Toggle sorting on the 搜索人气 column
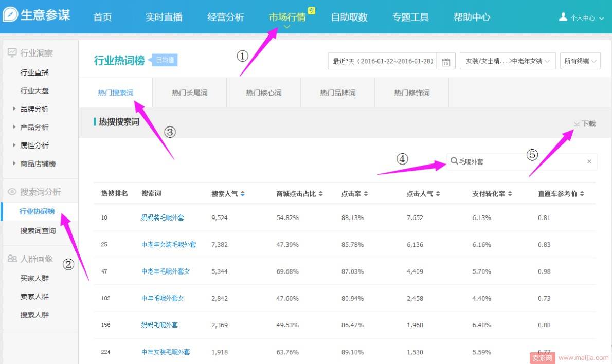This screenshot has height=364, width=612. tap(242, 194)
